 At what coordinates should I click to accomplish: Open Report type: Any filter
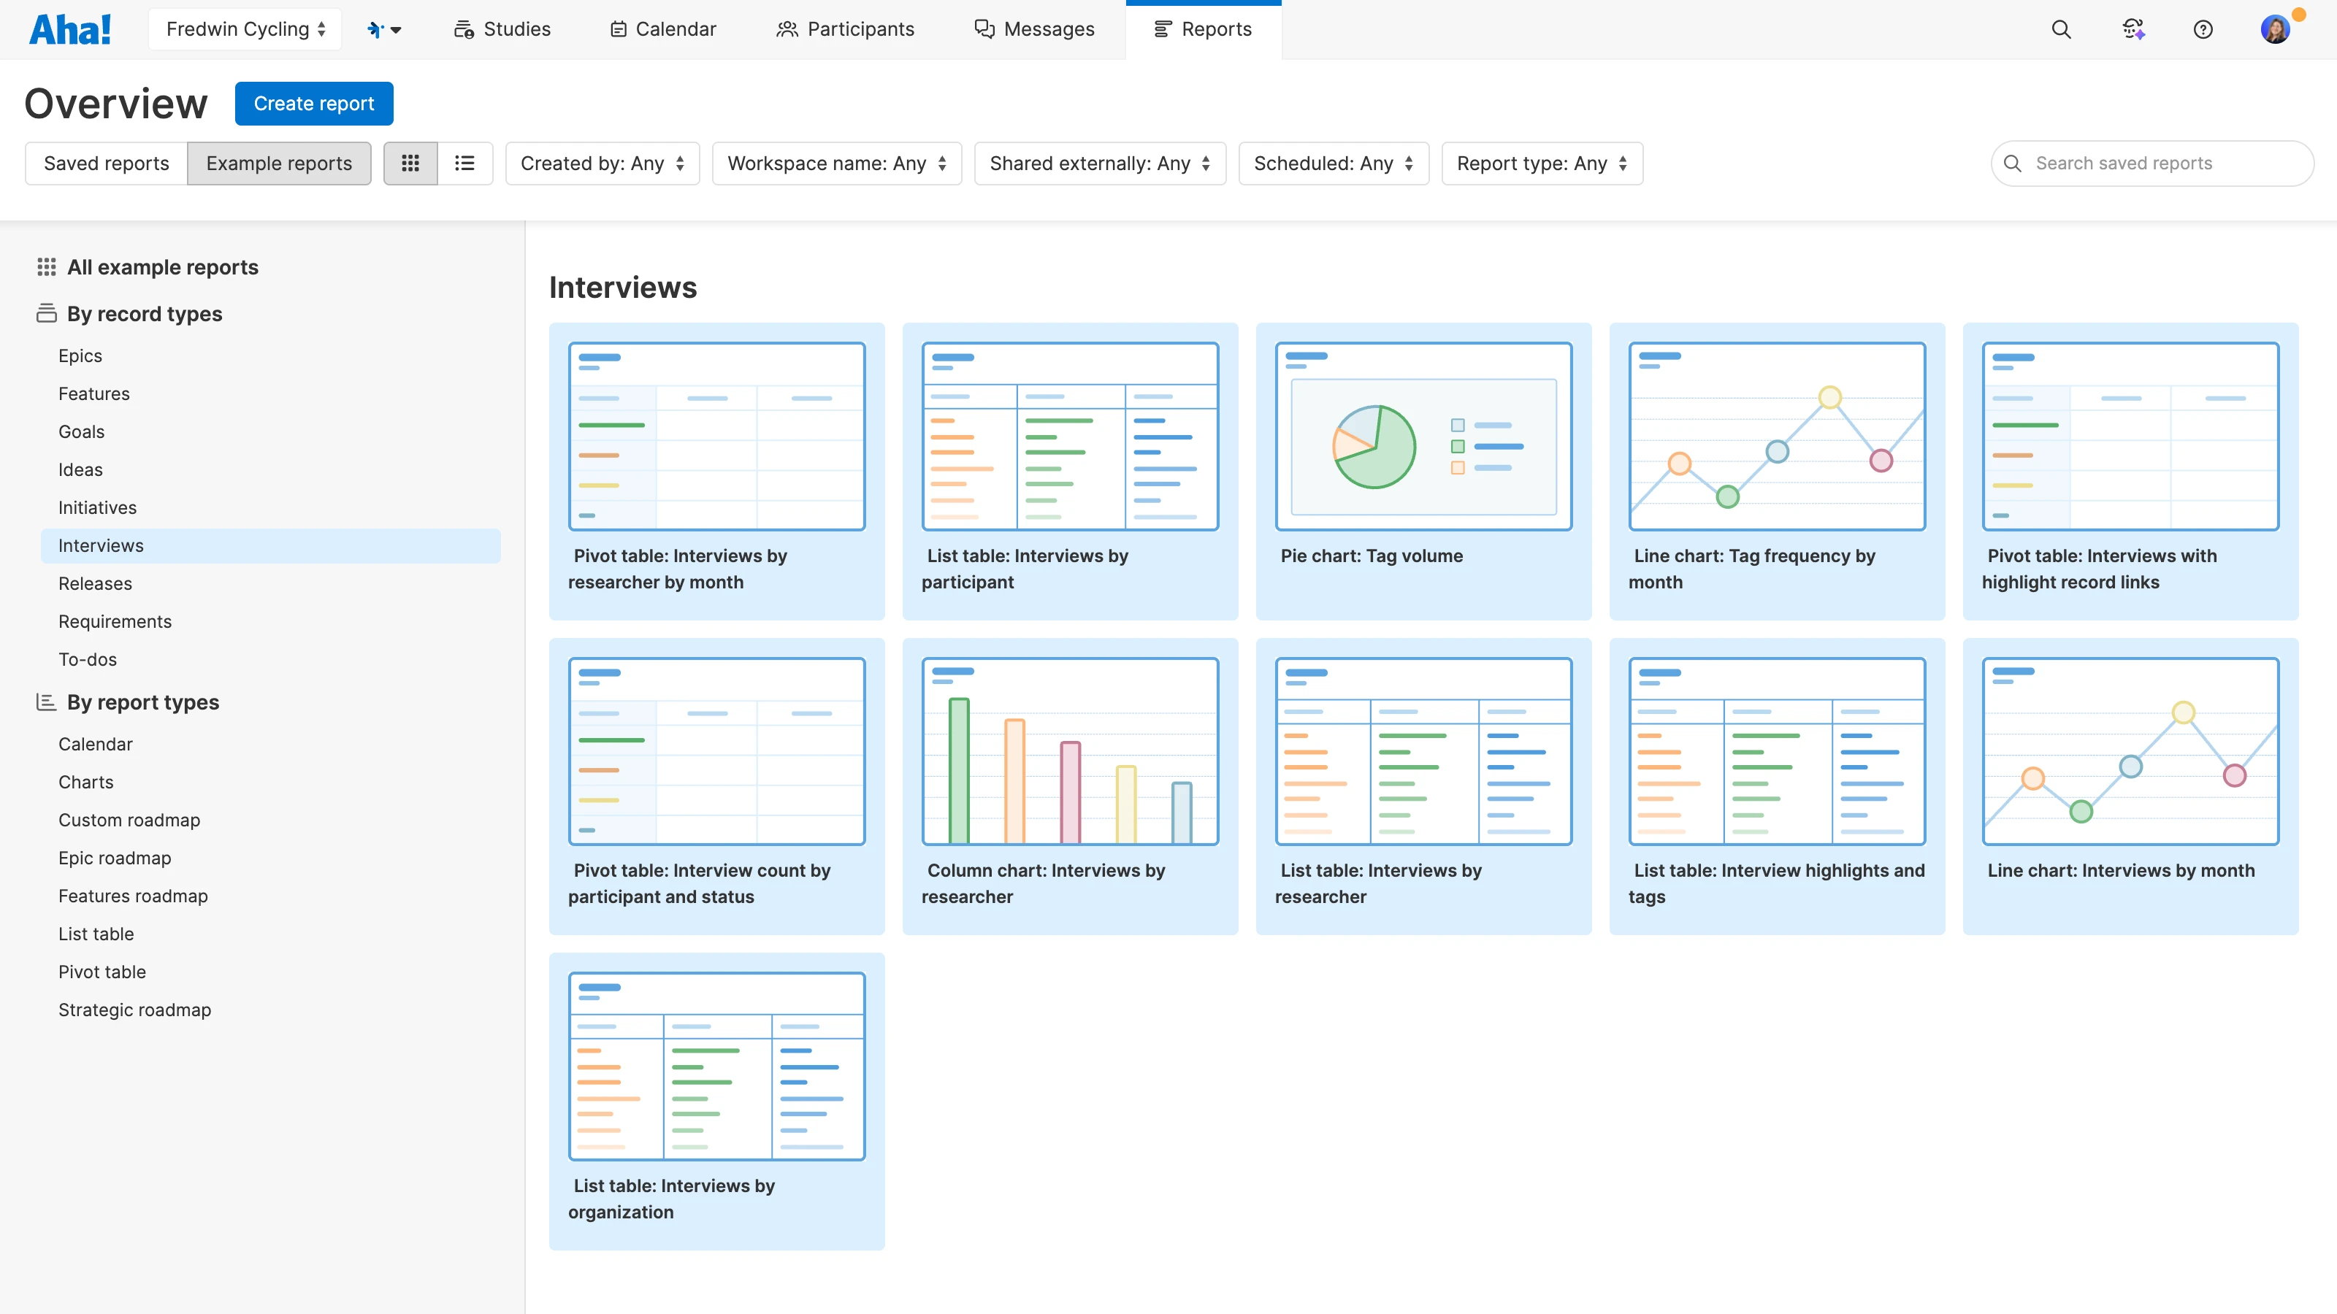point(1542,164)
